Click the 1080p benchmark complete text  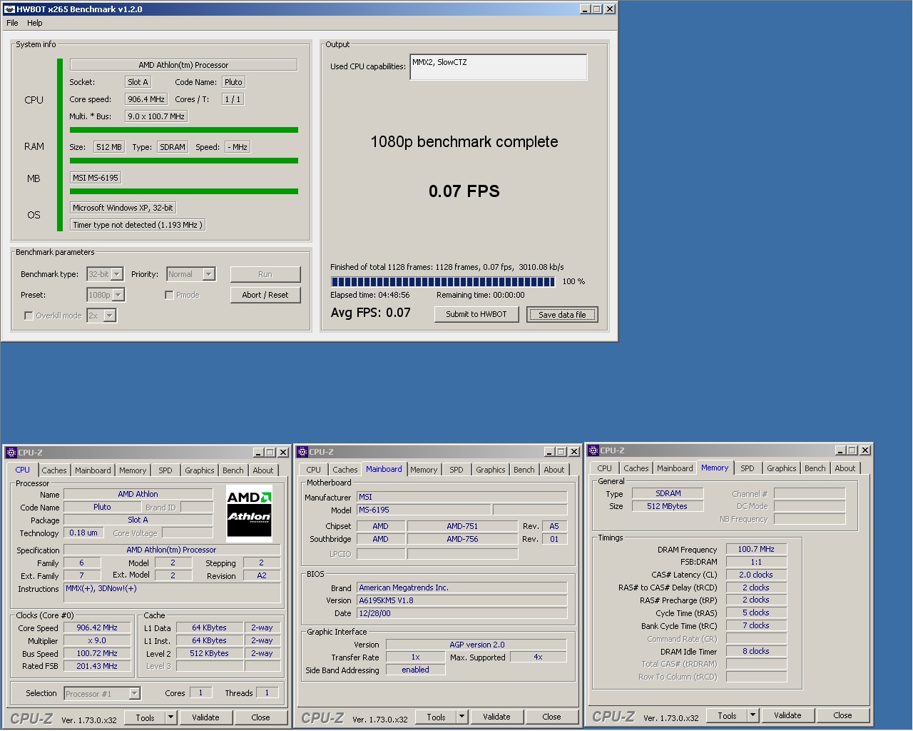point(464,142)
